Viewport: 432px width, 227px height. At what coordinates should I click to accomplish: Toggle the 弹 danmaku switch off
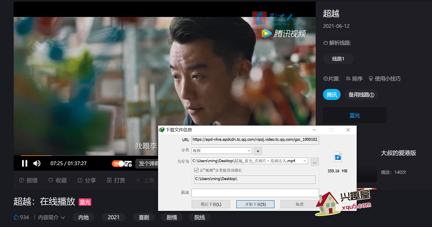click(x=118, y=164)
